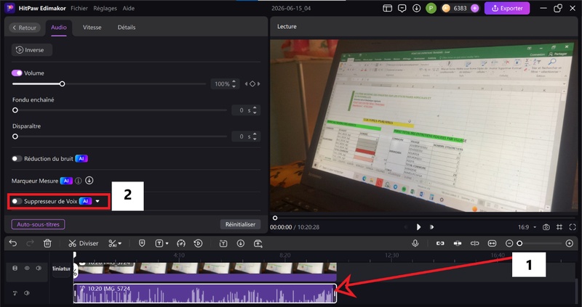Expand the Suppresseur de Voix dropdown arrow

pyautogui.click(x=97, y=201)
